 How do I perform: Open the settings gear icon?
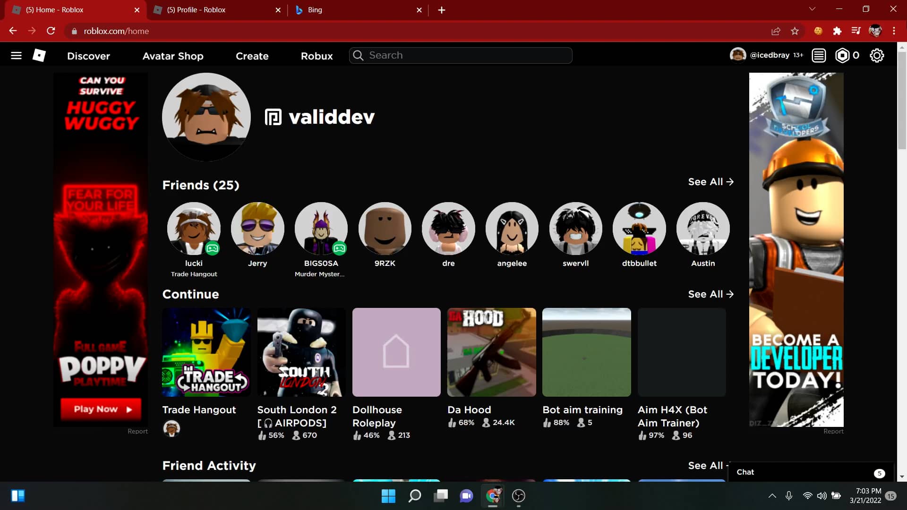point(877,56)
